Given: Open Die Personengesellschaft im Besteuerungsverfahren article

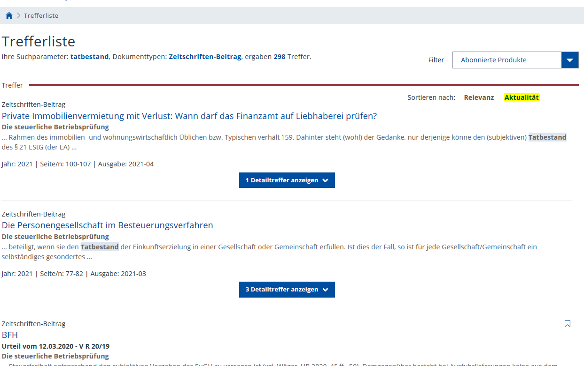Looking at the screenshot, I should (x=108, y=225).
